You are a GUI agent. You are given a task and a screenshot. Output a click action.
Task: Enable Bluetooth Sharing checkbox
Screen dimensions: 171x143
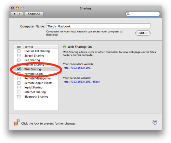19,97
